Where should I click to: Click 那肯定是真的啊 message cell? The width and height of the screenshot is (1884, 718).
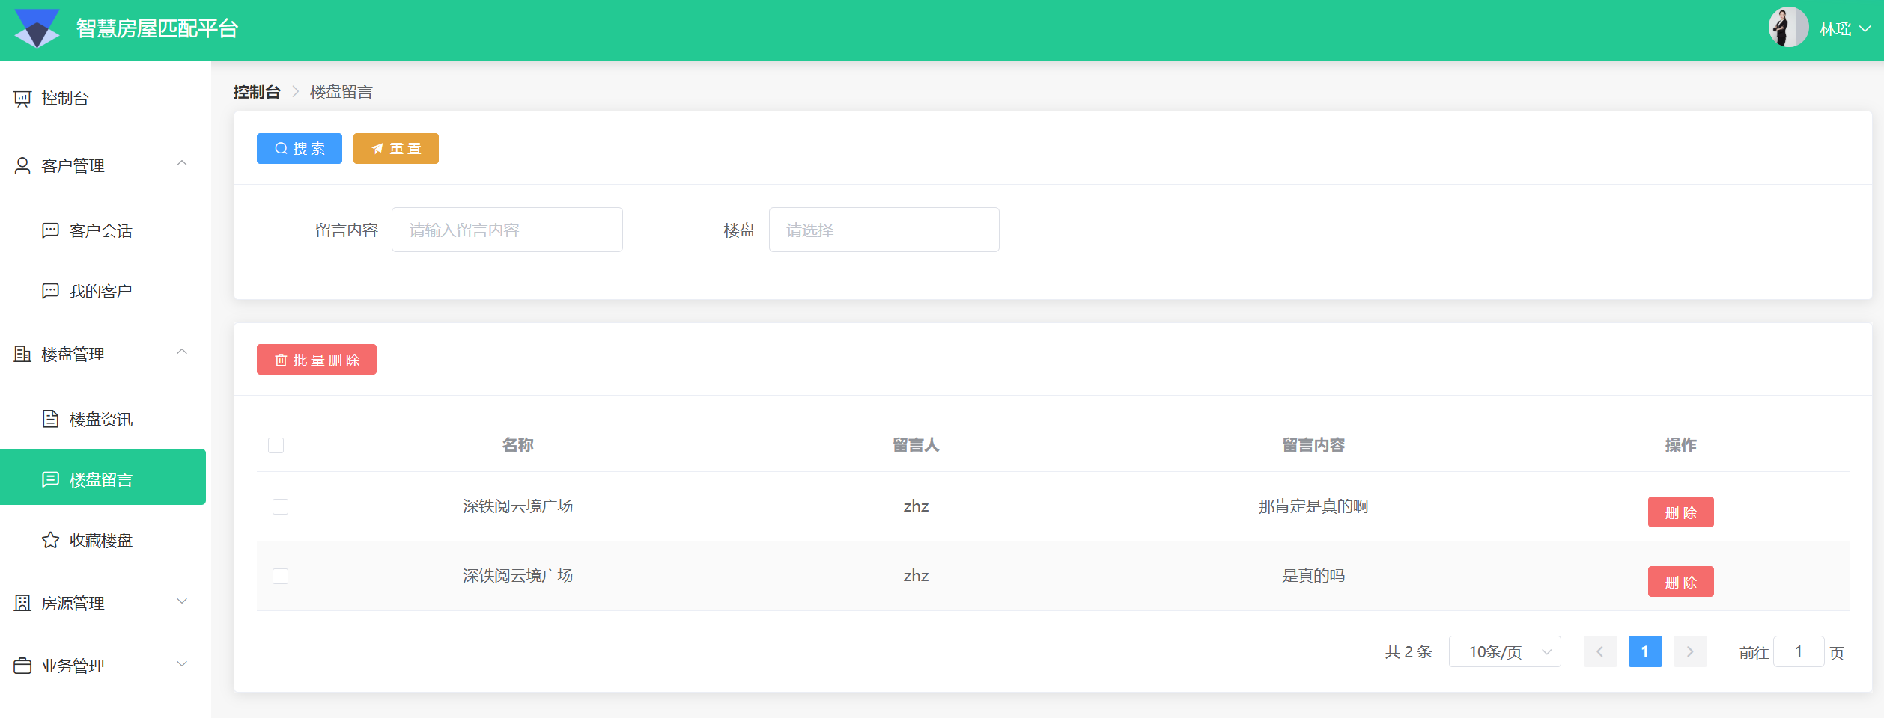point(1313,506)
